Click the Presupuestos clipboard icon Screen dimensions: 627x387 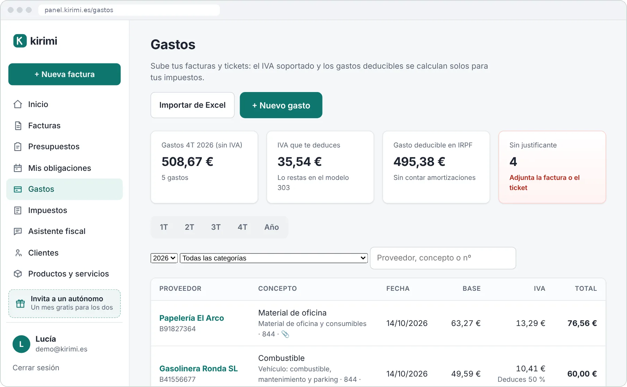pyautogui.click(x=18, y=147)
